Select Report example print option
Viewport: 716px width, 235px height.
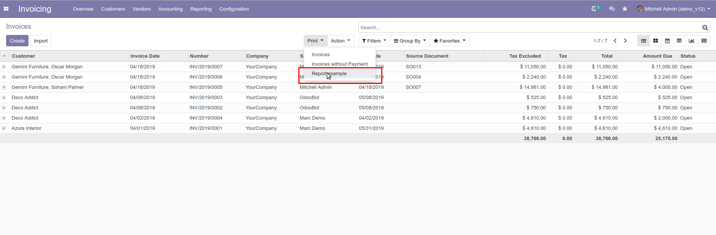(340, 74)
